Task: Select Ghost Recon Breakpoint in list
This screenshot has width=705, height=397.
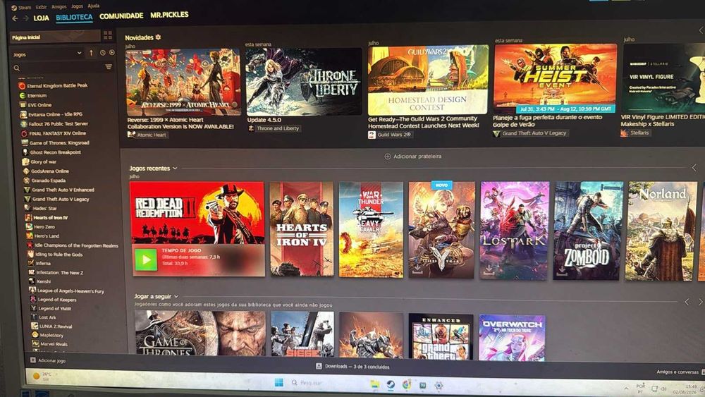Action: (55, 152)
